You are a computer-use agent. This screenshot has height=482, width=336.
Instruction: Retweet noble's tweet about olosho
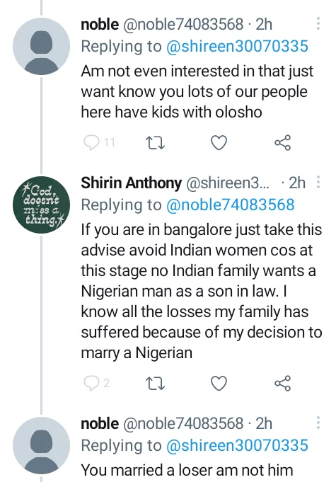click(x=156, y=143)
